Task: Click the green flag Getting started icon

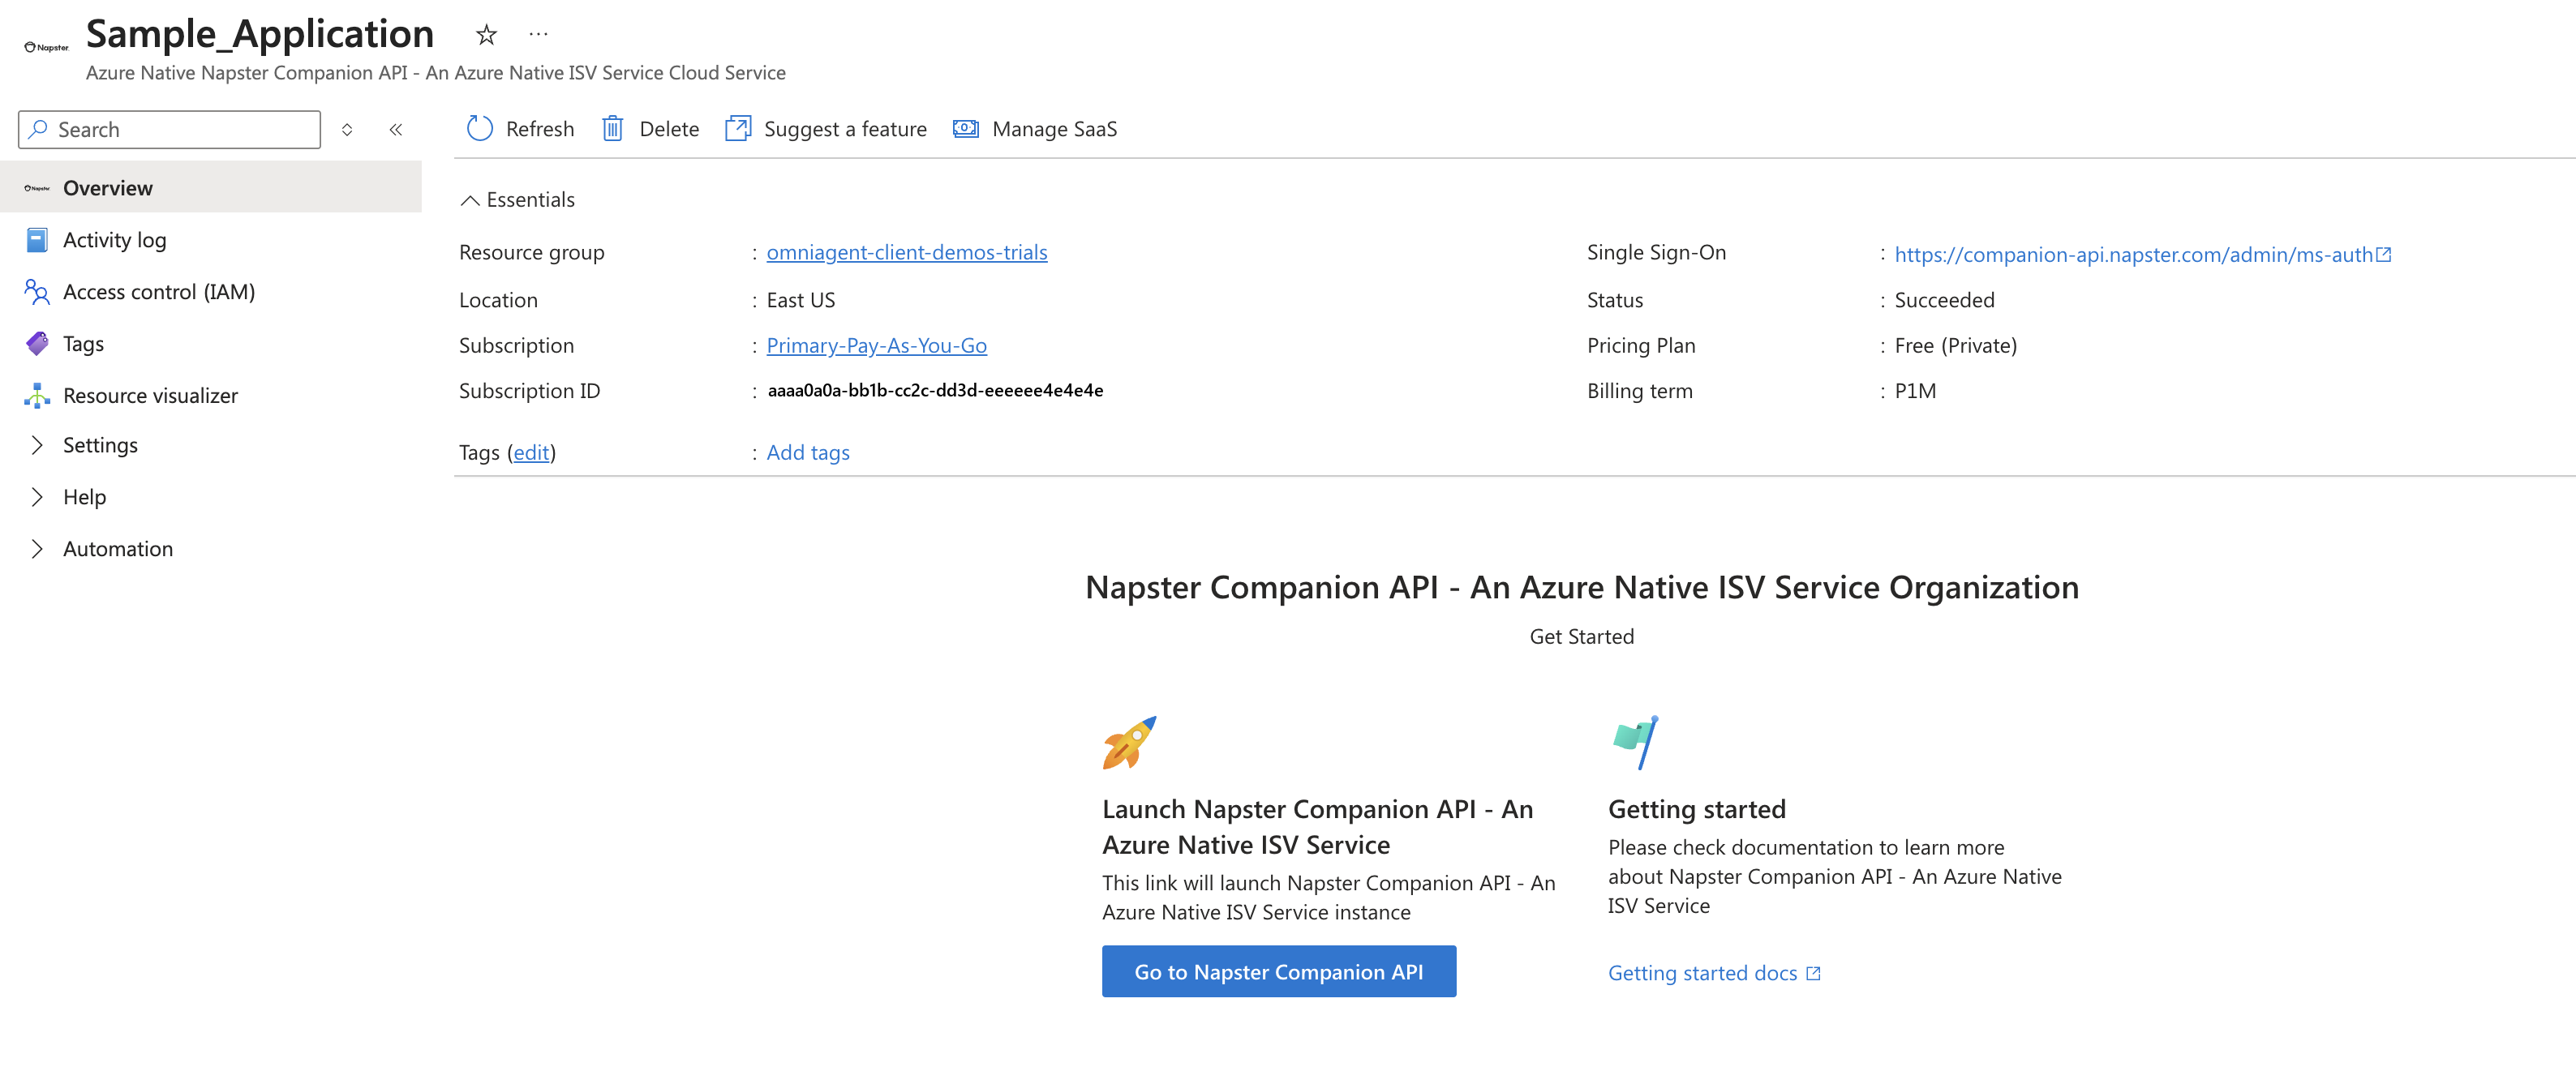Action: [1636, 743]
